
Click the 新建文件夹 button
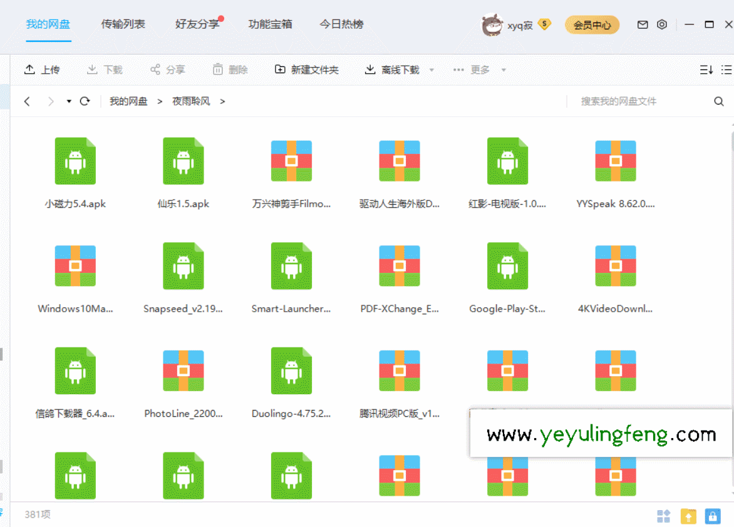click(x=306, y=69)
